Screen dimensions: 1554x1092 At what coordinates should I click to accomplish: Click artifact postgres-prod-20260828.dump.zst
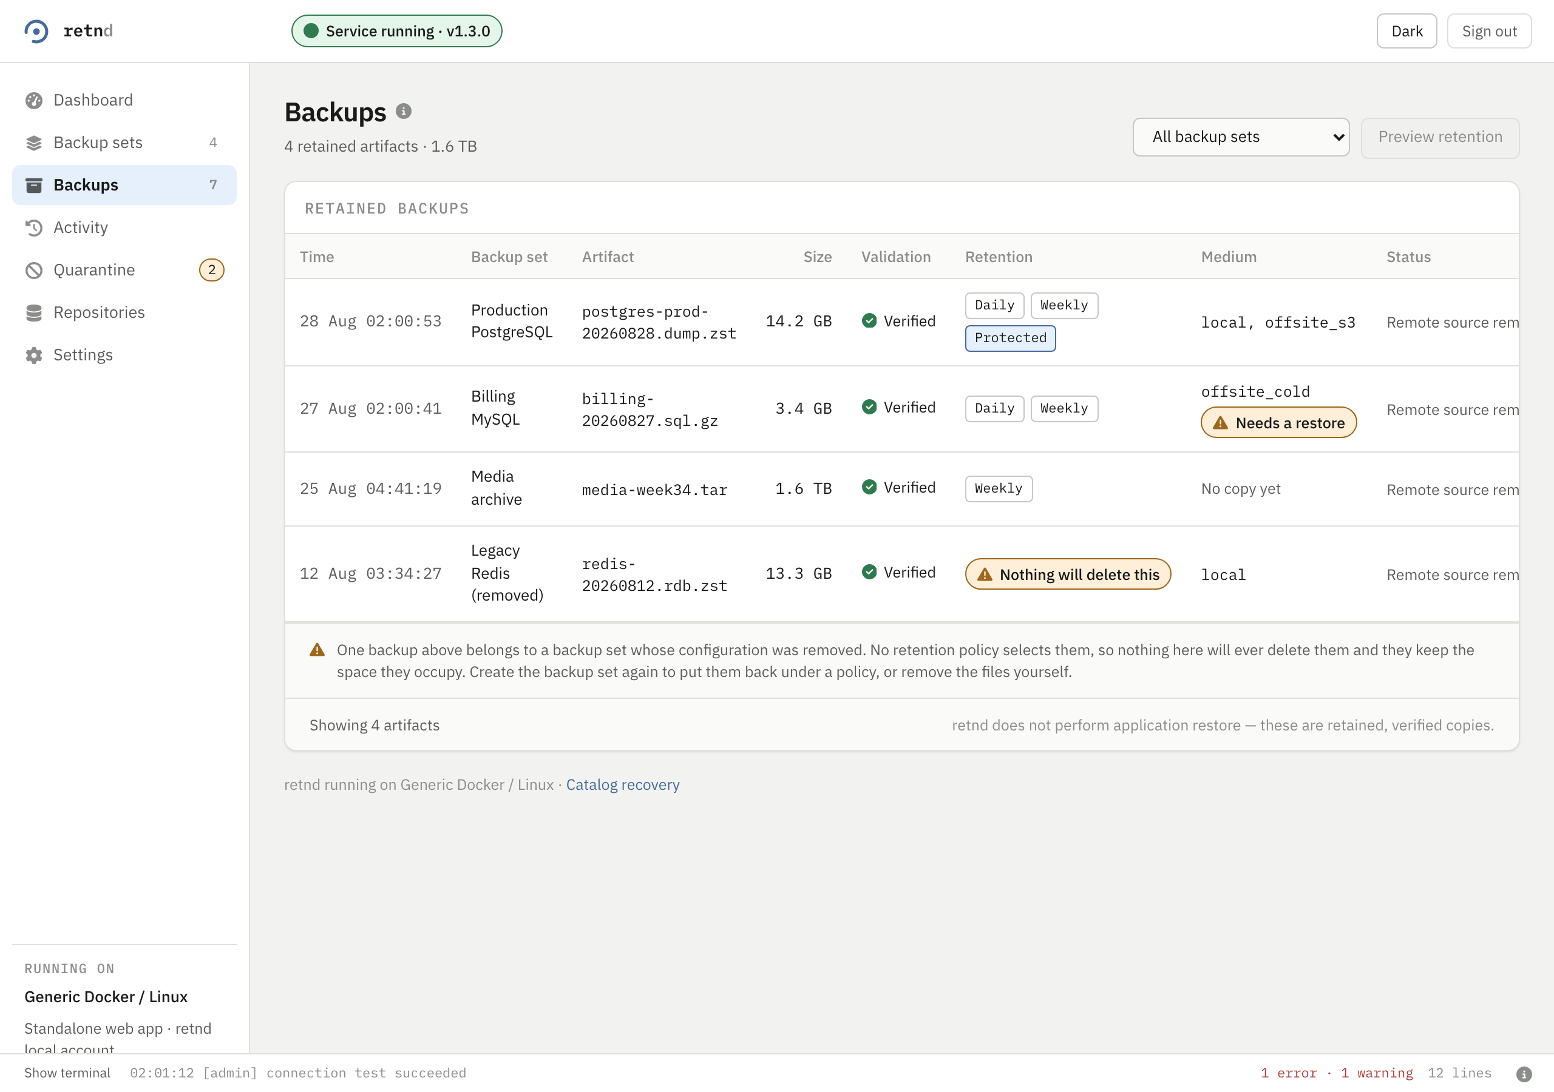point(659,323)
